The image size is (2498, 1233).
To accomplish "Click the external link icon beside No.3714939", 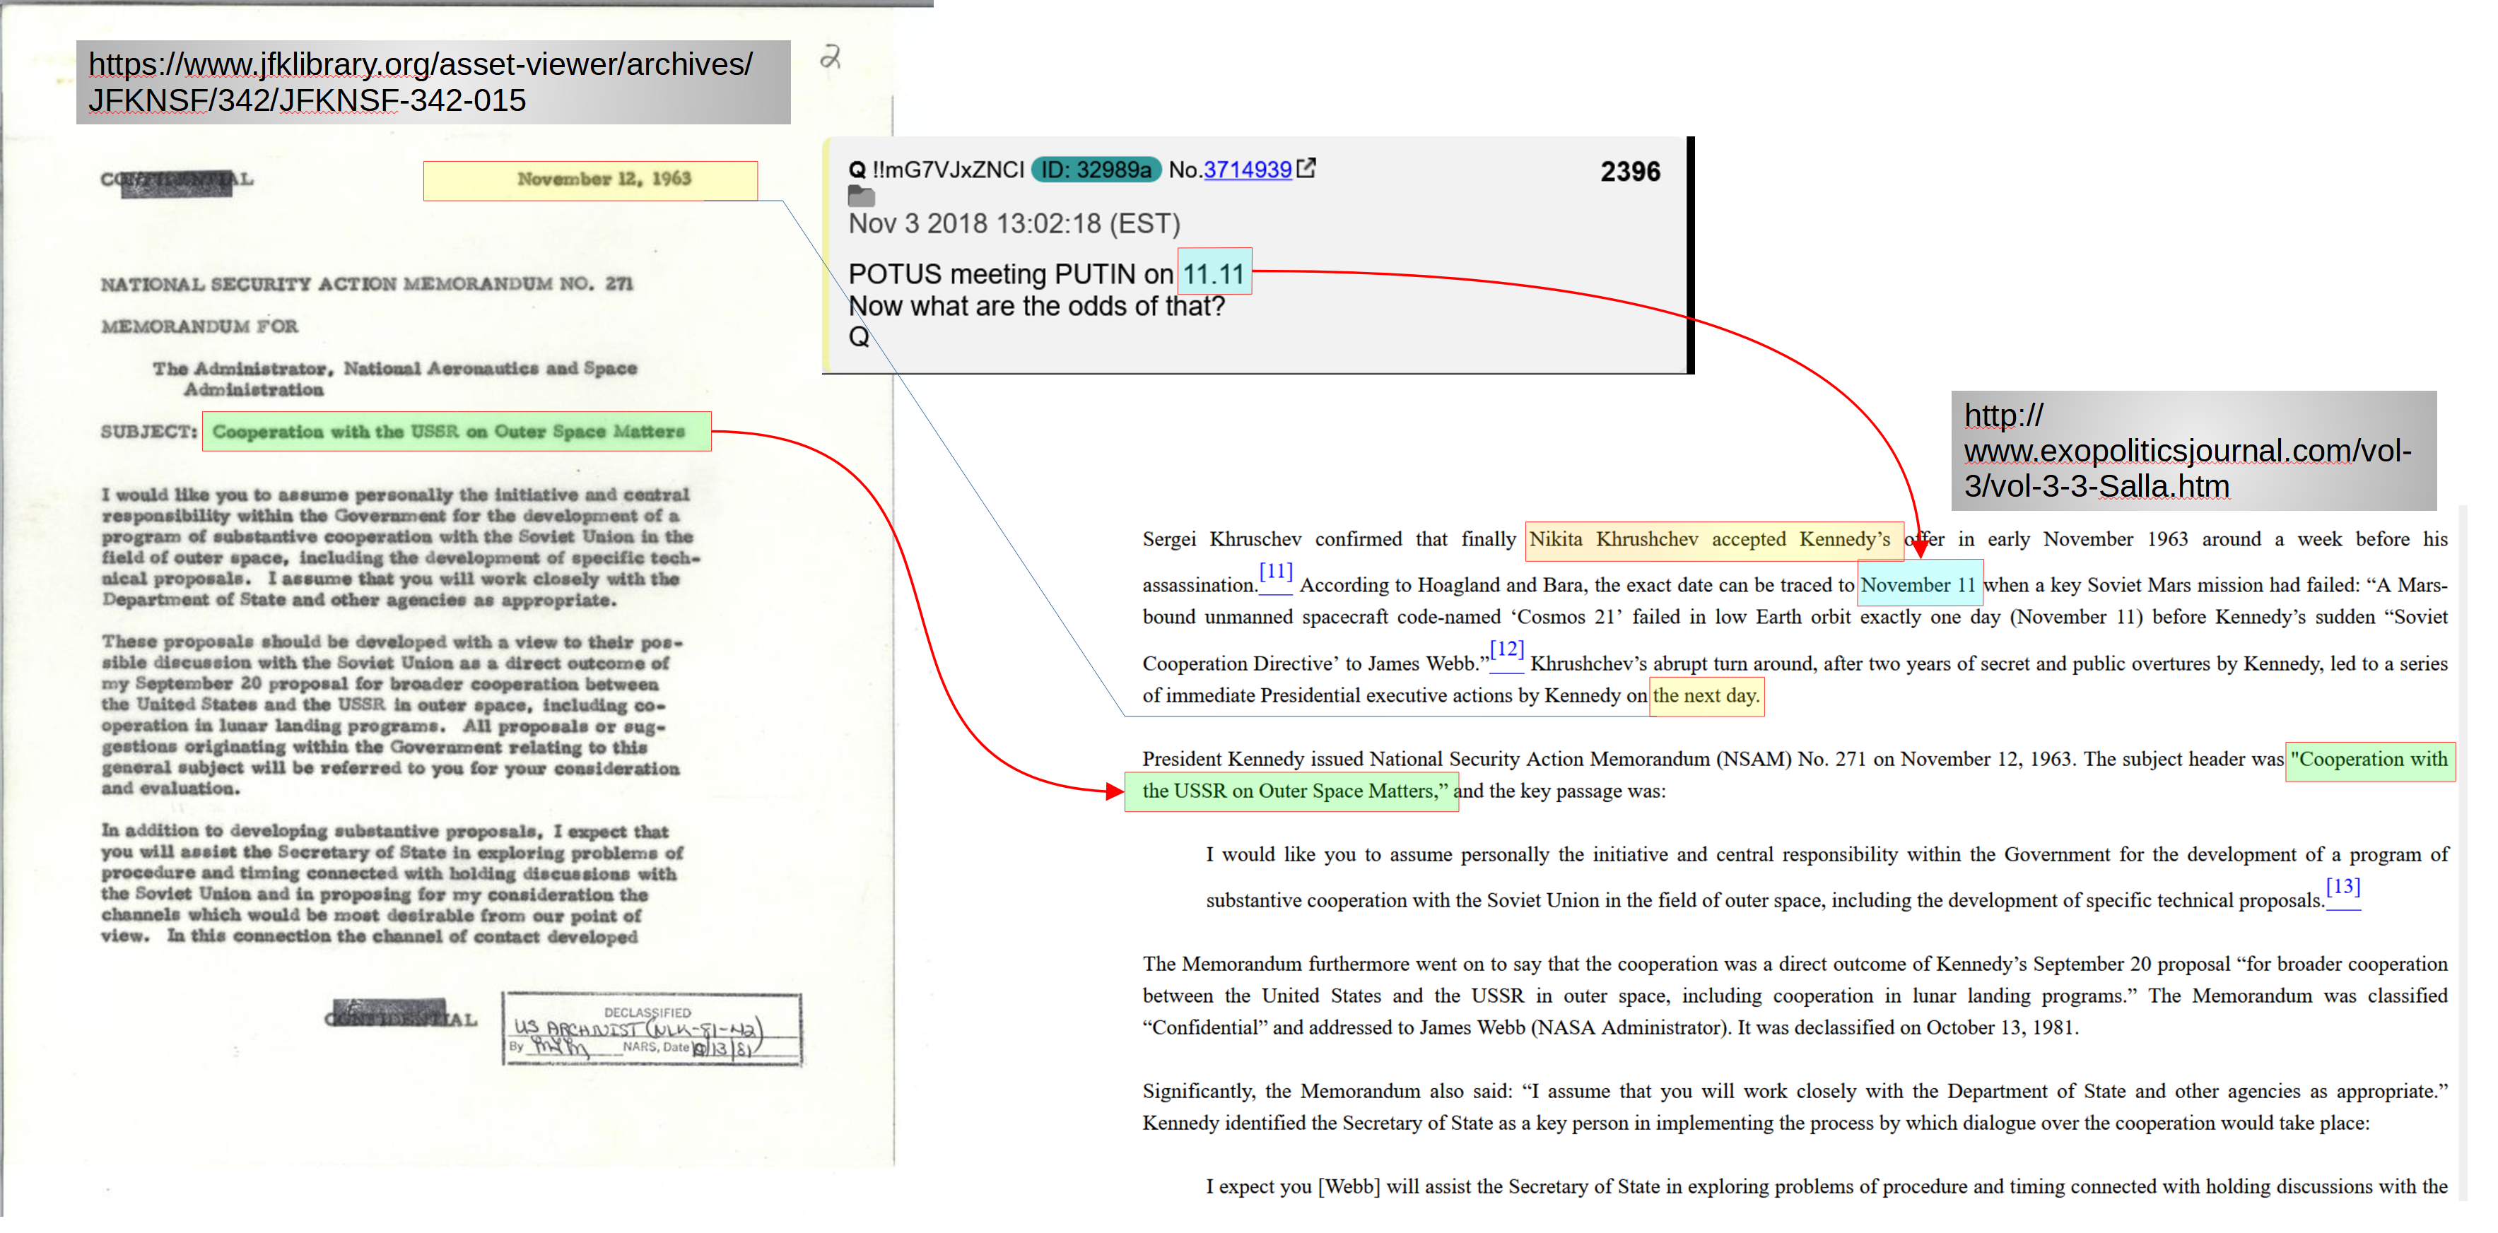I will 1306,167.
